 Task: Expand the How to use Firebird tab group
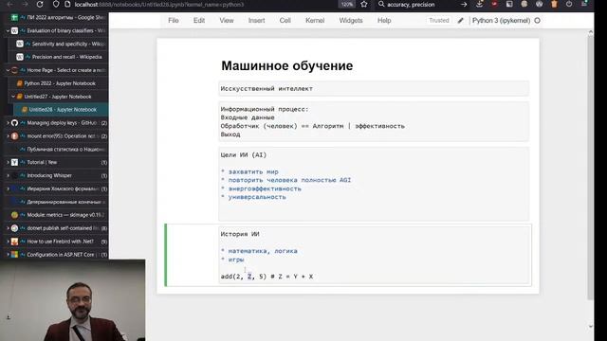[8, 242]
